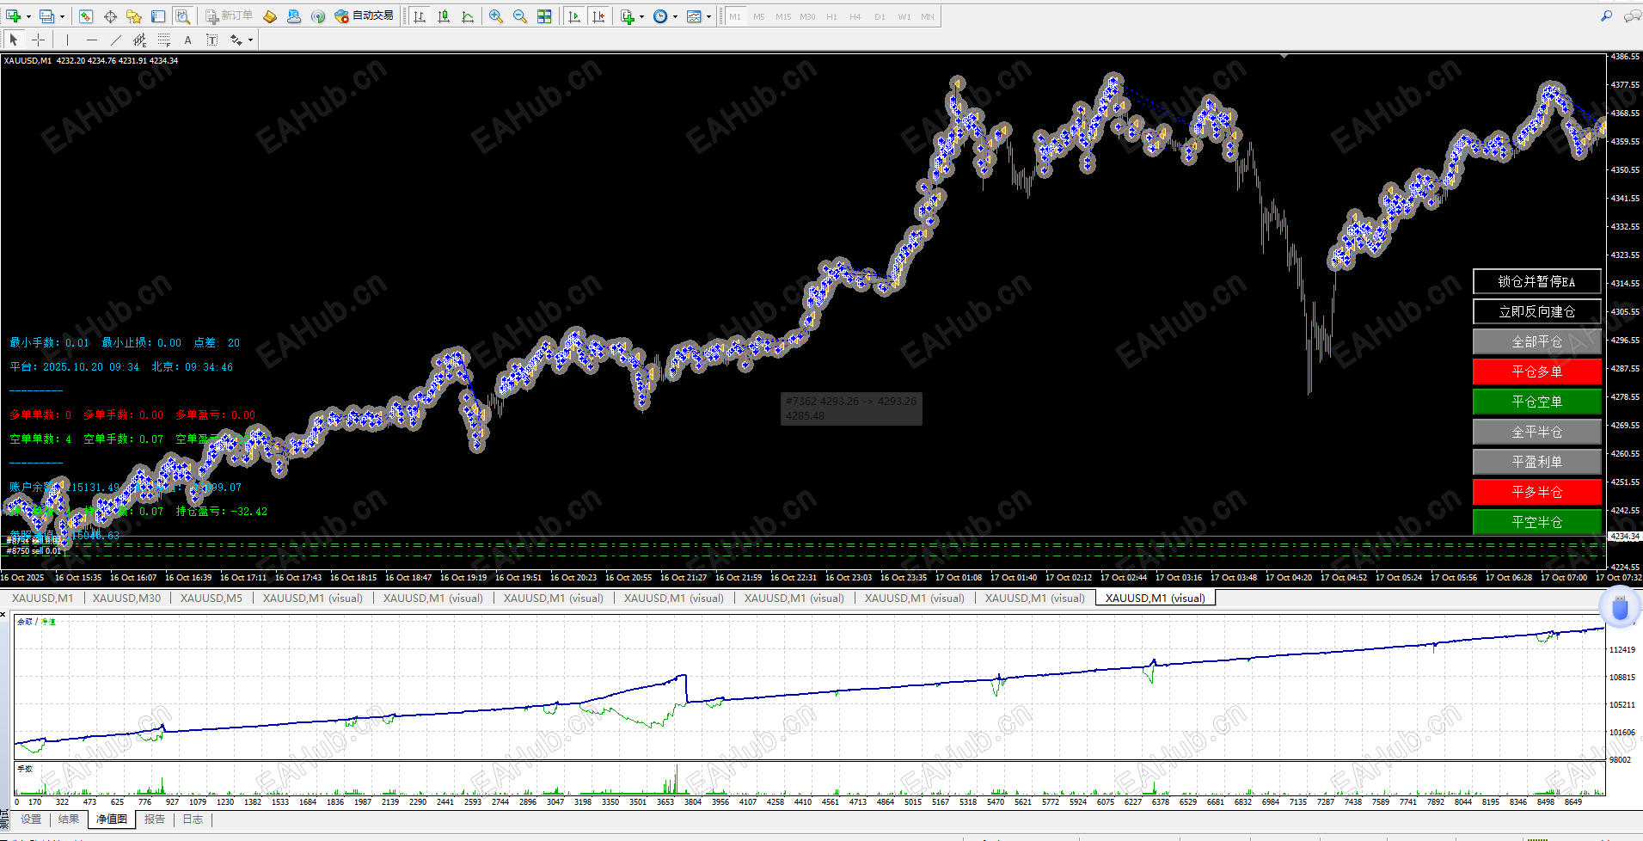Toggle chart shift
Image resolution: width=1643 pixels, height=841 pixels.
(x=598, y=16)
